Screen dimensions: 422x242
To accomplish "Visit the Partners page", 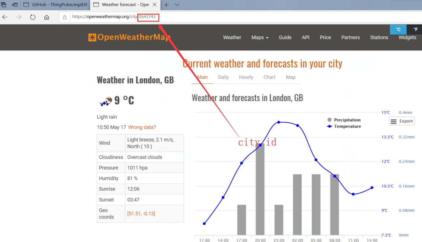I will tap(351, 37).
